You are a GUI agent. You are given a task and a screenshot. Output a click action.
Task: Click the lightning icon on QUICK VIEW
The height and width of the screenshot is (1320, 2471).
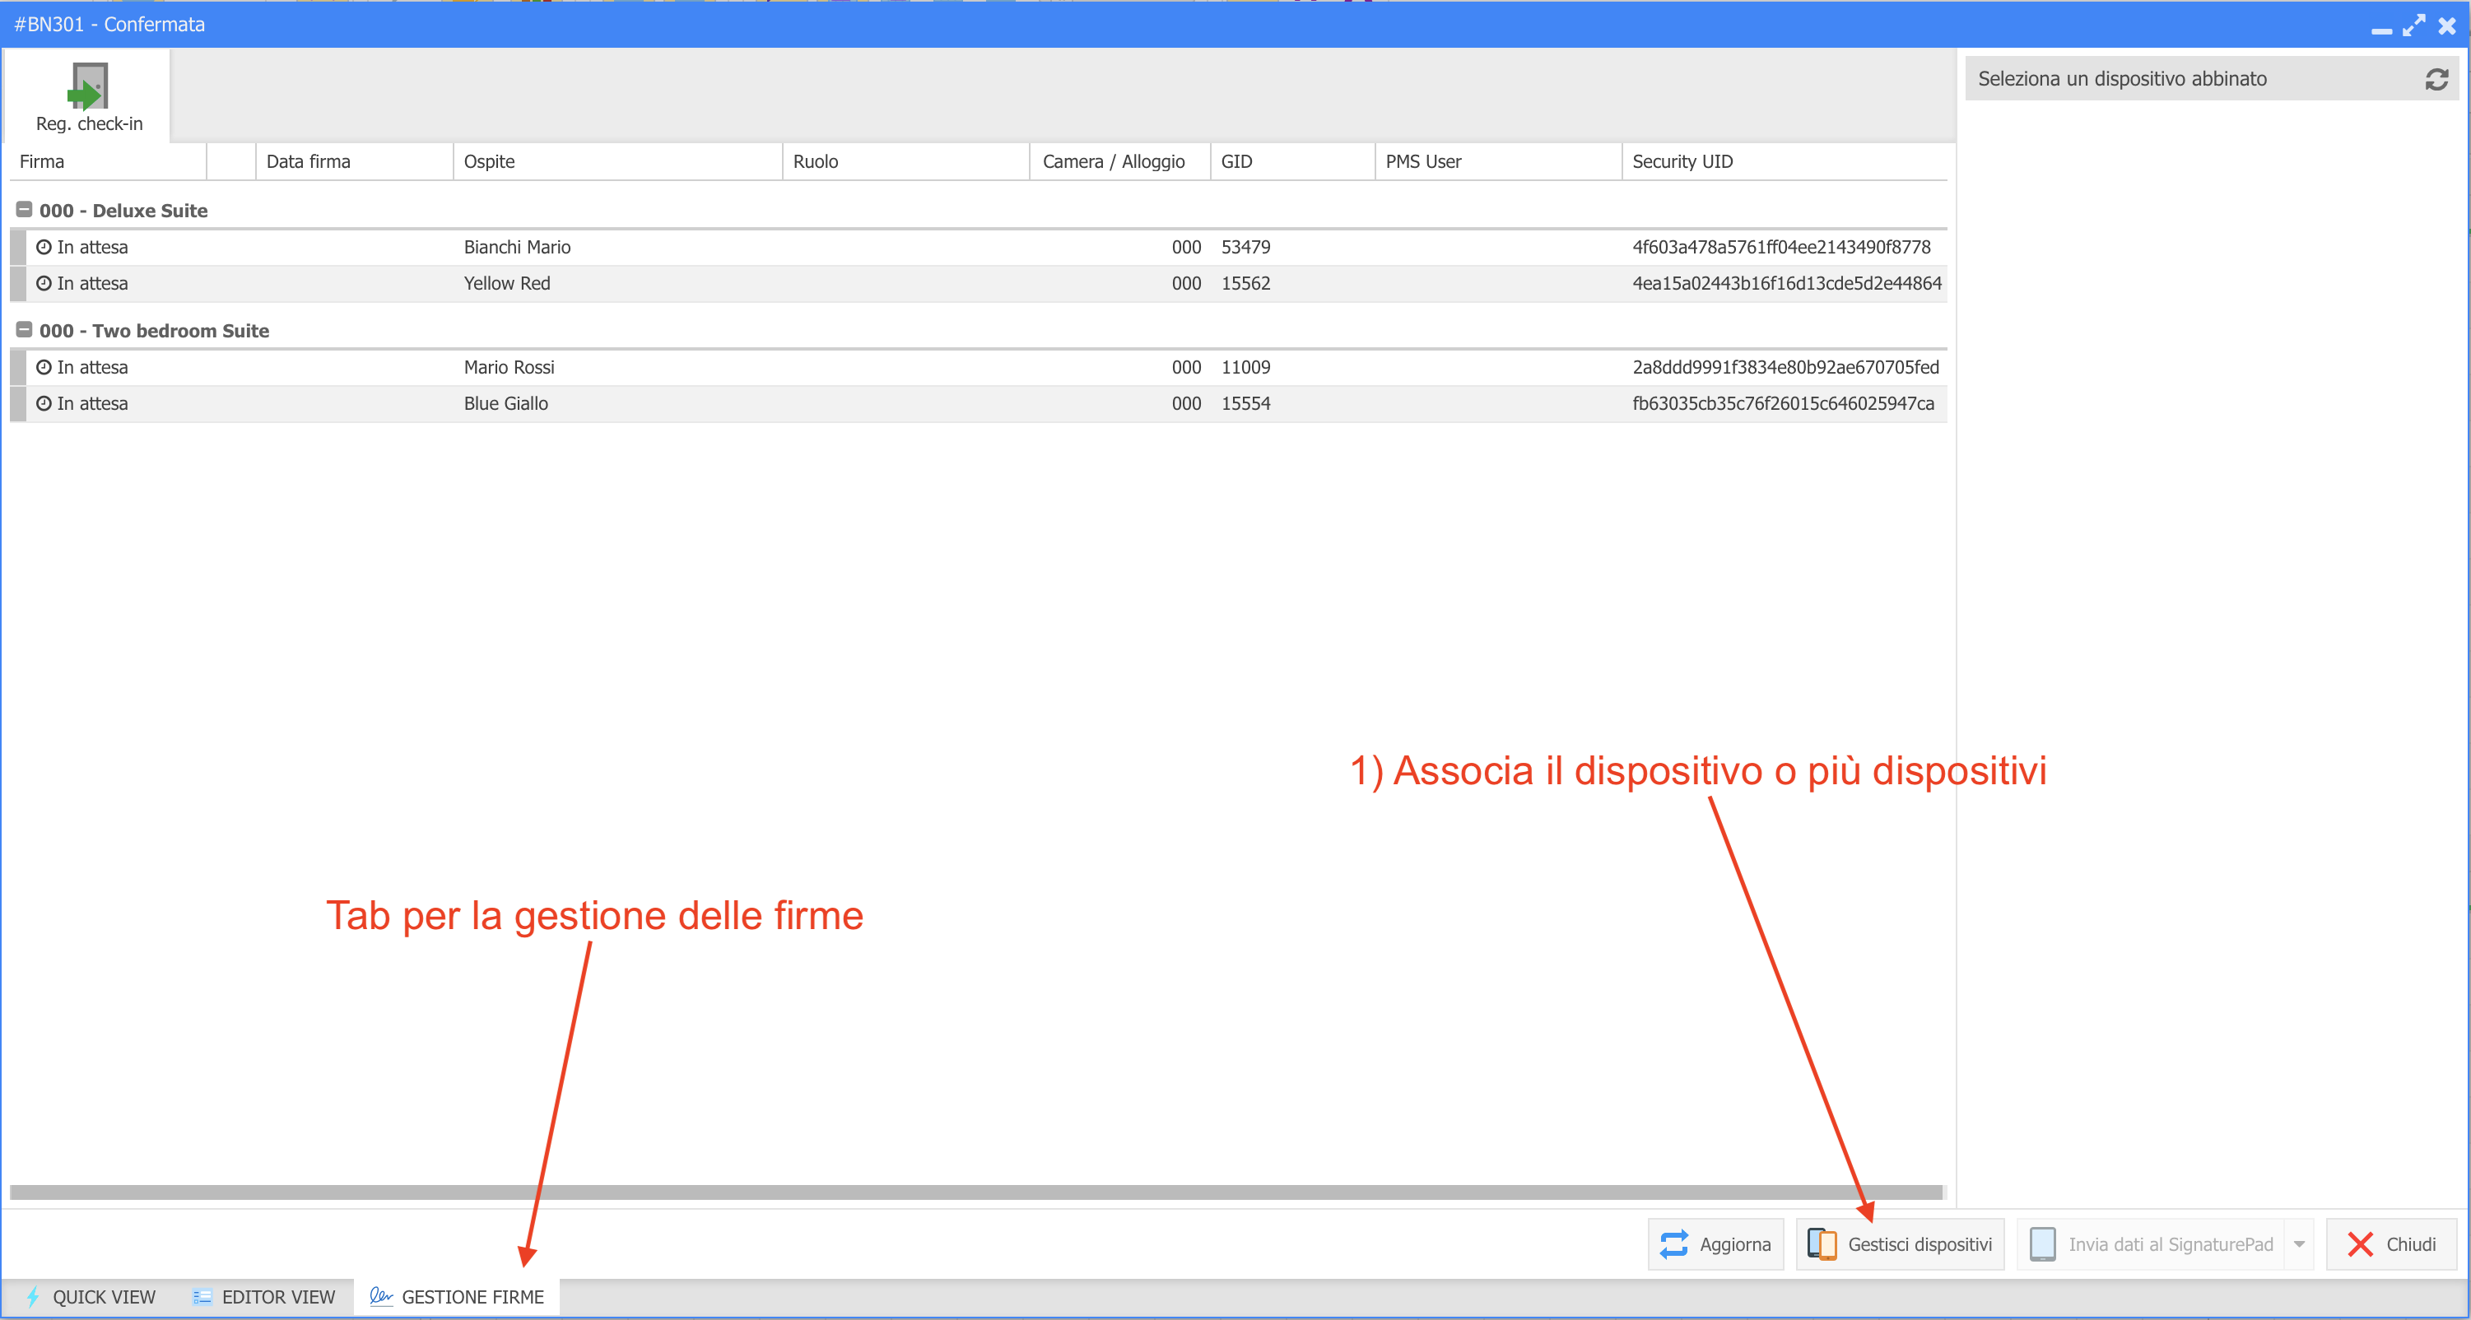pyautogui.click(x=33, y=1297)
